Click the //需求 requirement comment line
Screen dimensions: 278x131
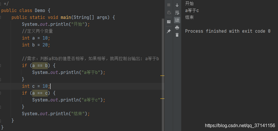click(x=90, y=59)
